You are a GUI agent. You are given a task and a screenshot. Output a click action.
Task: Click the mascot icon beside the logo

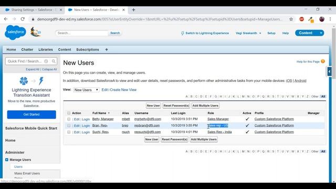point(35,32)
